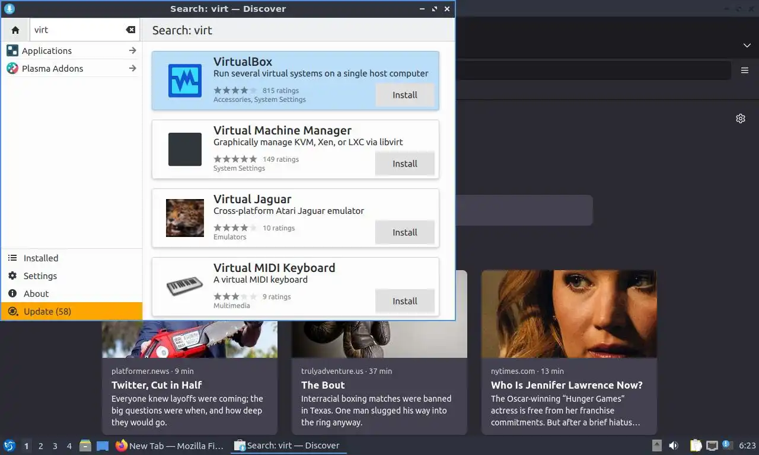Install Virtual Jaguar
The height and width of the screenshot is (455, 759).
[405, 232]
